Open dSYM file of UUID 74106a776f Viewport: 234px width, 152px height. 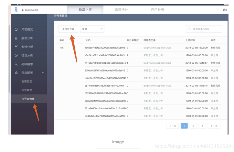point(157,63)
